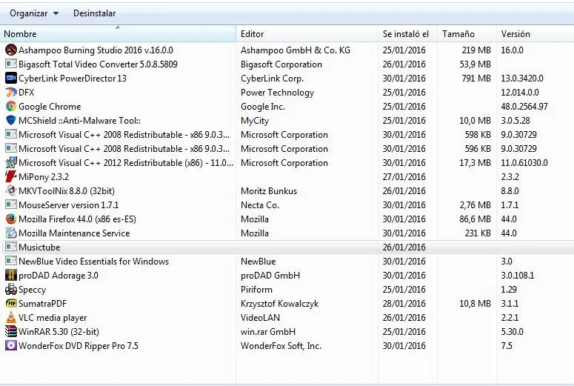Select the Speccy entry name
The image size is (574, 386).
(32, 290)
